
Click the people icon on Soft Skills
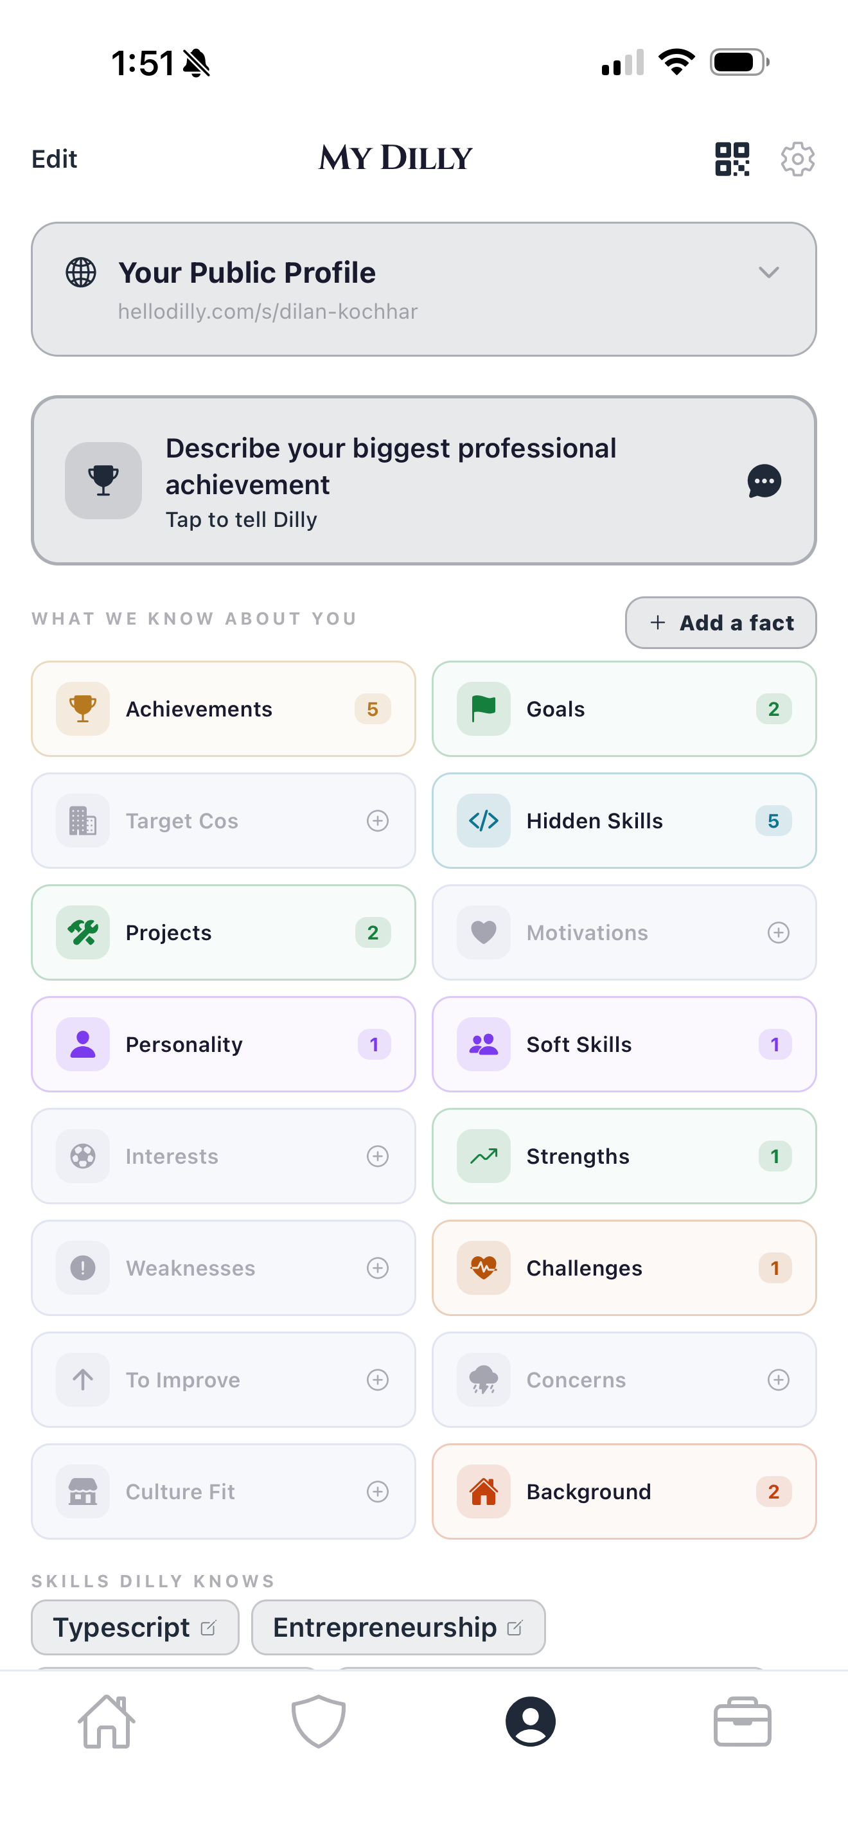pos(482,1044)
